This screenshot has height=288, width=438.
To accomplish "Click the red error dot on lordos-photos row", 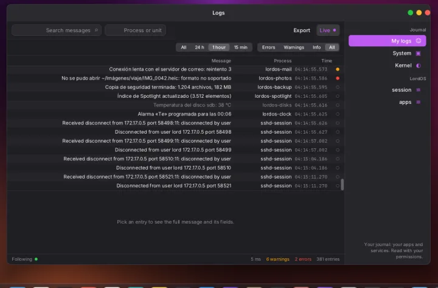I will (338, 78).
